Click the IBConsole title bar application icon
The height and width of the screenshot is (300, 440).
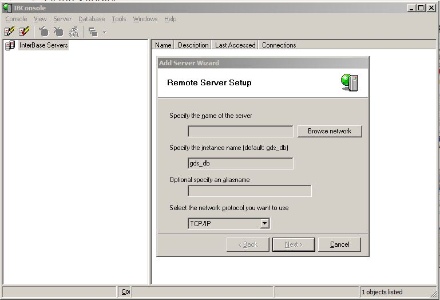coord(7,8)
